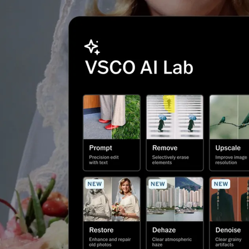Select the Denoise tool card
Image resolution: width=249 pixels, height=249 pixels.
point(229,213)
